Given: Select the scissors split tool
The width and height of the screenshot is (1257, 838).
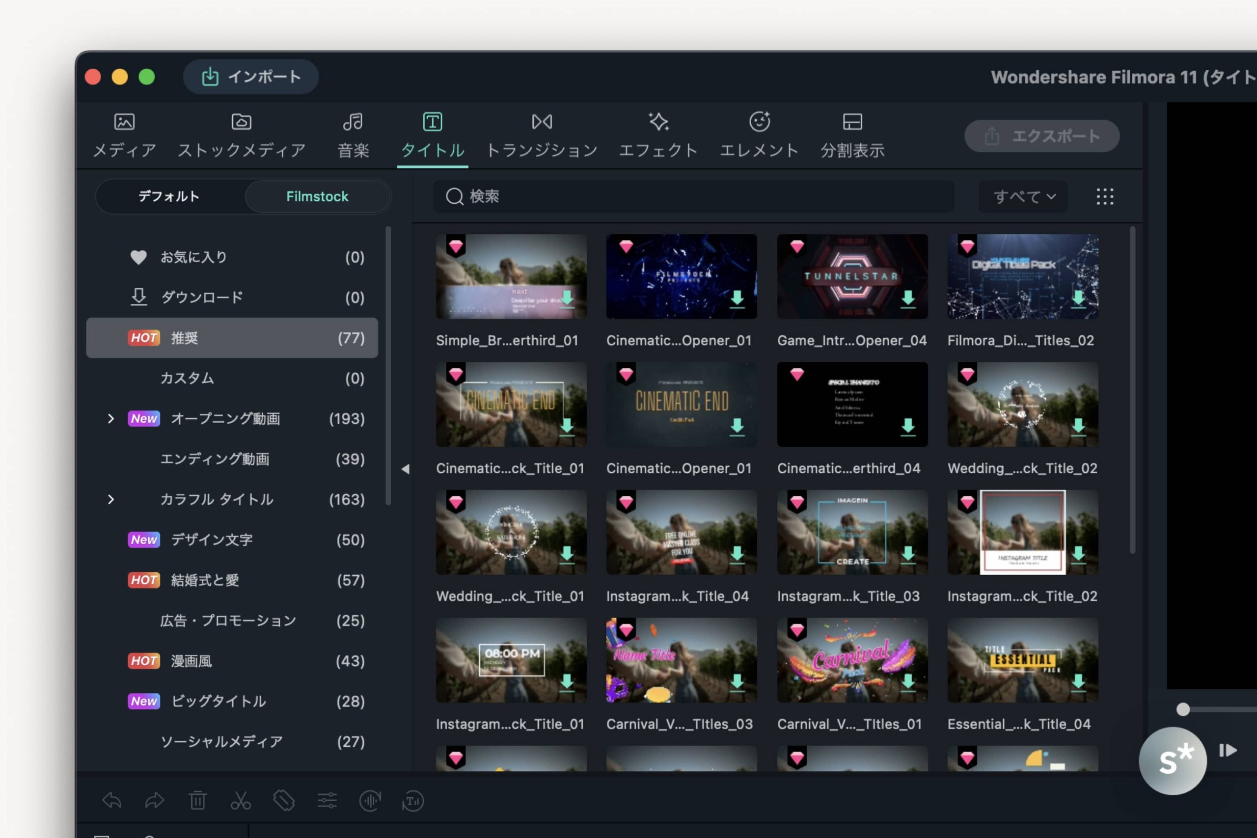Looking at the screenshot, I should [241, 800].
